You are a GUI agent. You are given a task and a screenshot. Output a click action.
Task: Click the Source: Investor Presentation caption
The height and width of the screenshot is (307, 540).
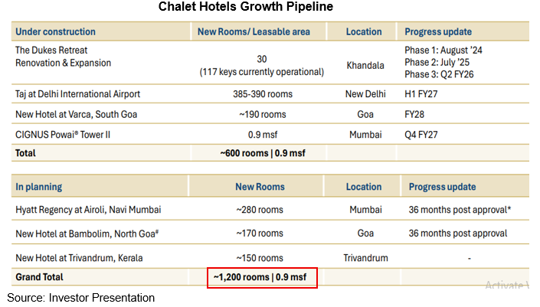[81, 298]
